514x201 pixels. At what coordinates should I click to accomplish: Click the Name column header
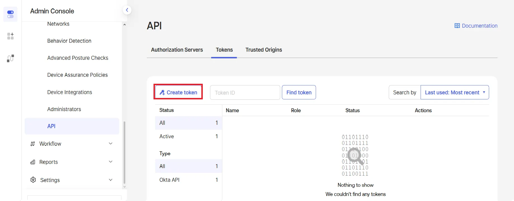(232, 111)
